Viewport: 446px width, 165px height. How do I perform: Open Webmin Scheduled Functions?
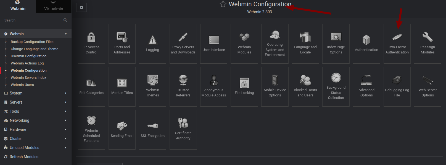pyautogui.click(x=91, y=130)
